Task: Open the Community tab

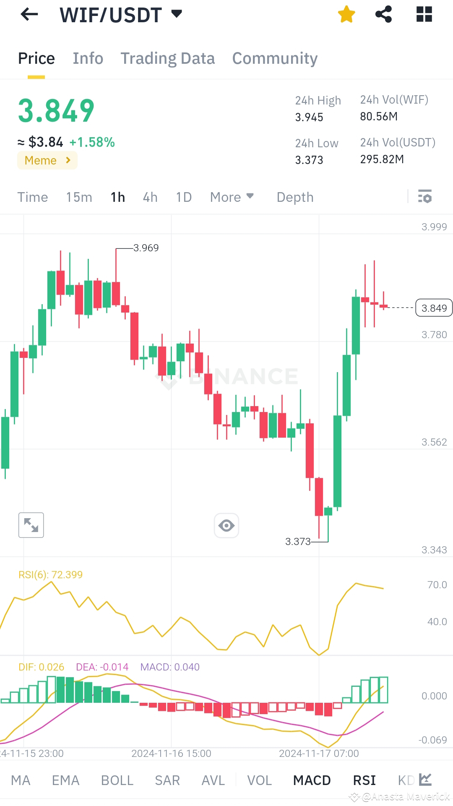Action: (x=275, y=58)
